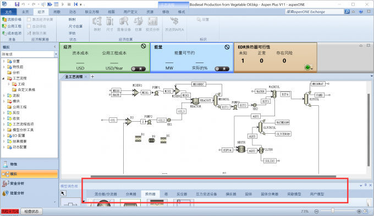Switch to the Dynamics (动态) ribbon tab
Screen dimensions: 374x216
73,12
